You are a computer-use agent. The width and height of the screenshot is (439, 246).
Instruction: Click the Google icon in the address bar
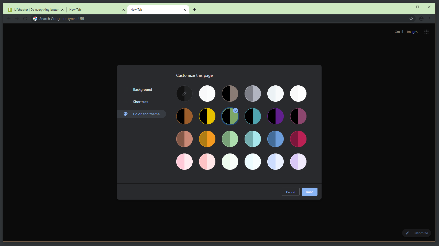(35, 19)
